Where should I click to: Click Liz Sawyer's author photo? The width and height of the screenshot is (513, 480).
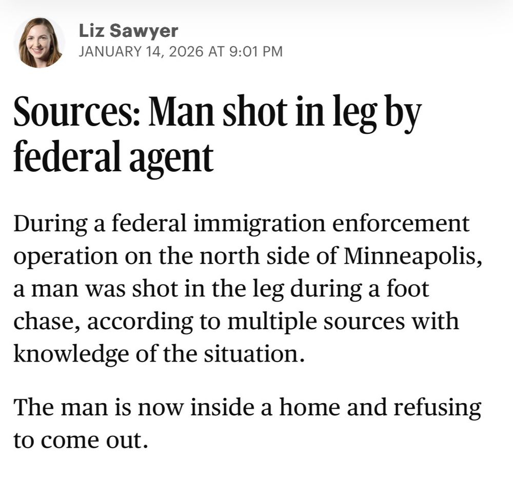pos(40,43)
